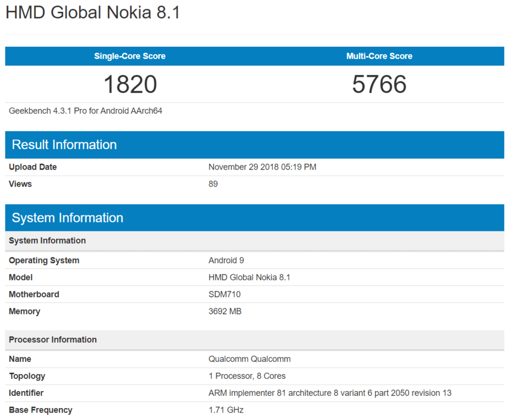The image size is (517, 418).
Task: Select the Android 9 operating system value
Action: click(226, 260)
